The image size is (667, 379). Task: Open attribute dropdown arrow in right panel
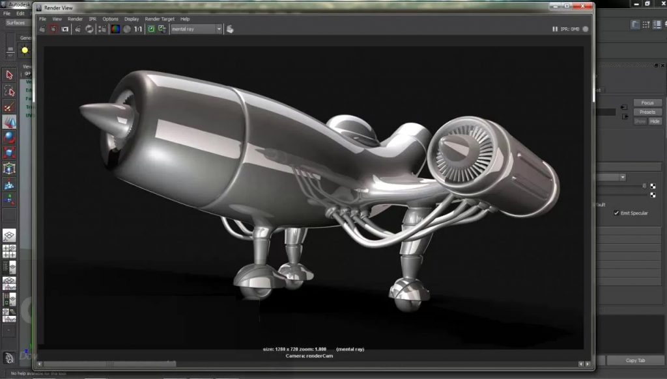click(x=622, y=177)
